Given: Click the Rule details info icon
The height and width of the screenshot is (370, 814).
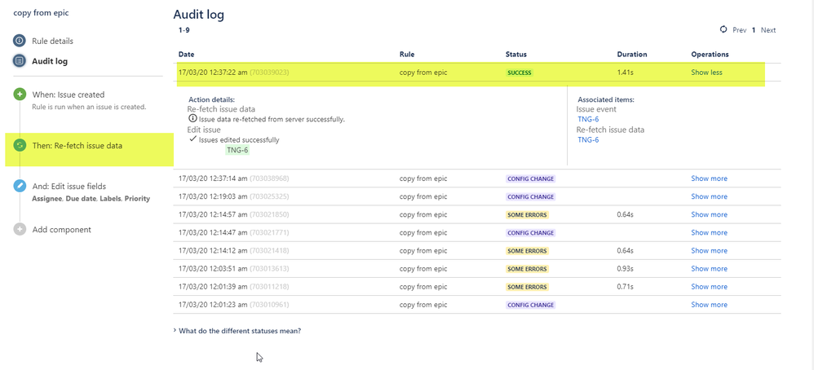Looking at the screenshot, I should tap(20, 41).
